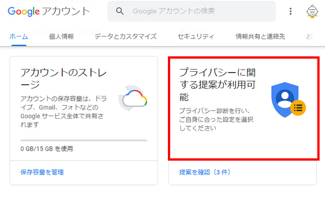Click the storage usage progress bar
This screenshot has width=325, height=203.
[84, 140]
